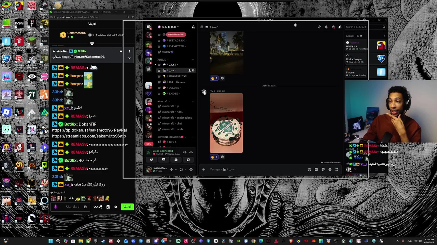
Task: Open emoji picker in Discord message bar
Action: click(330, 169)
